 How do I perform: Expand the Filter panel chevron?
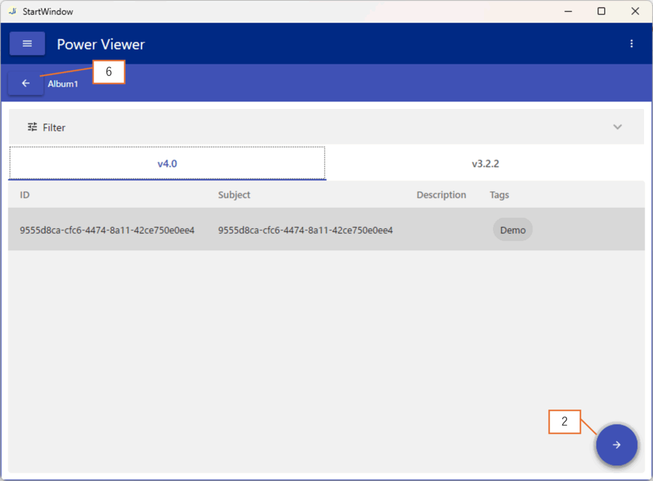[x=617, y=127]
